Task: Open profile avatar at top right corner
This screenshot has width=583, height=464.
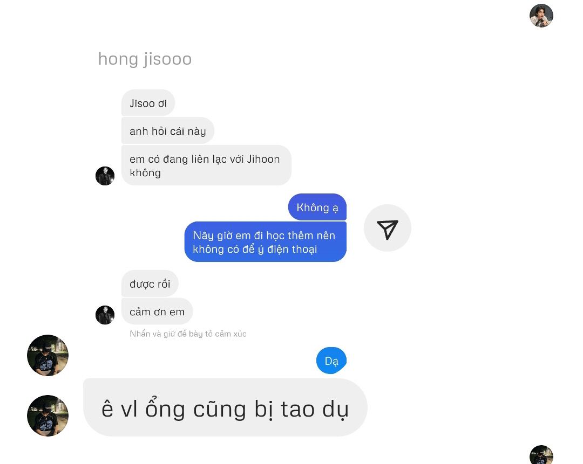Action: pyautogui.click(x=541, y=16)
